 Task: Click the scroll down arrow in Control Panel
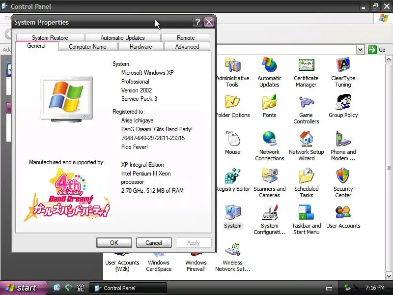coord(389,276)
